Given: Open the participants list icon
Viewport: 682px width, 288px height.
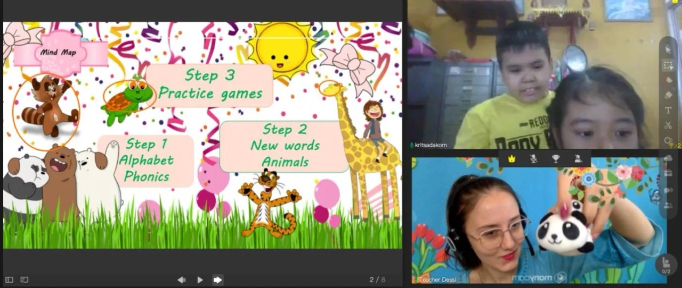Looking at the screenshot, I should point(668,205).
